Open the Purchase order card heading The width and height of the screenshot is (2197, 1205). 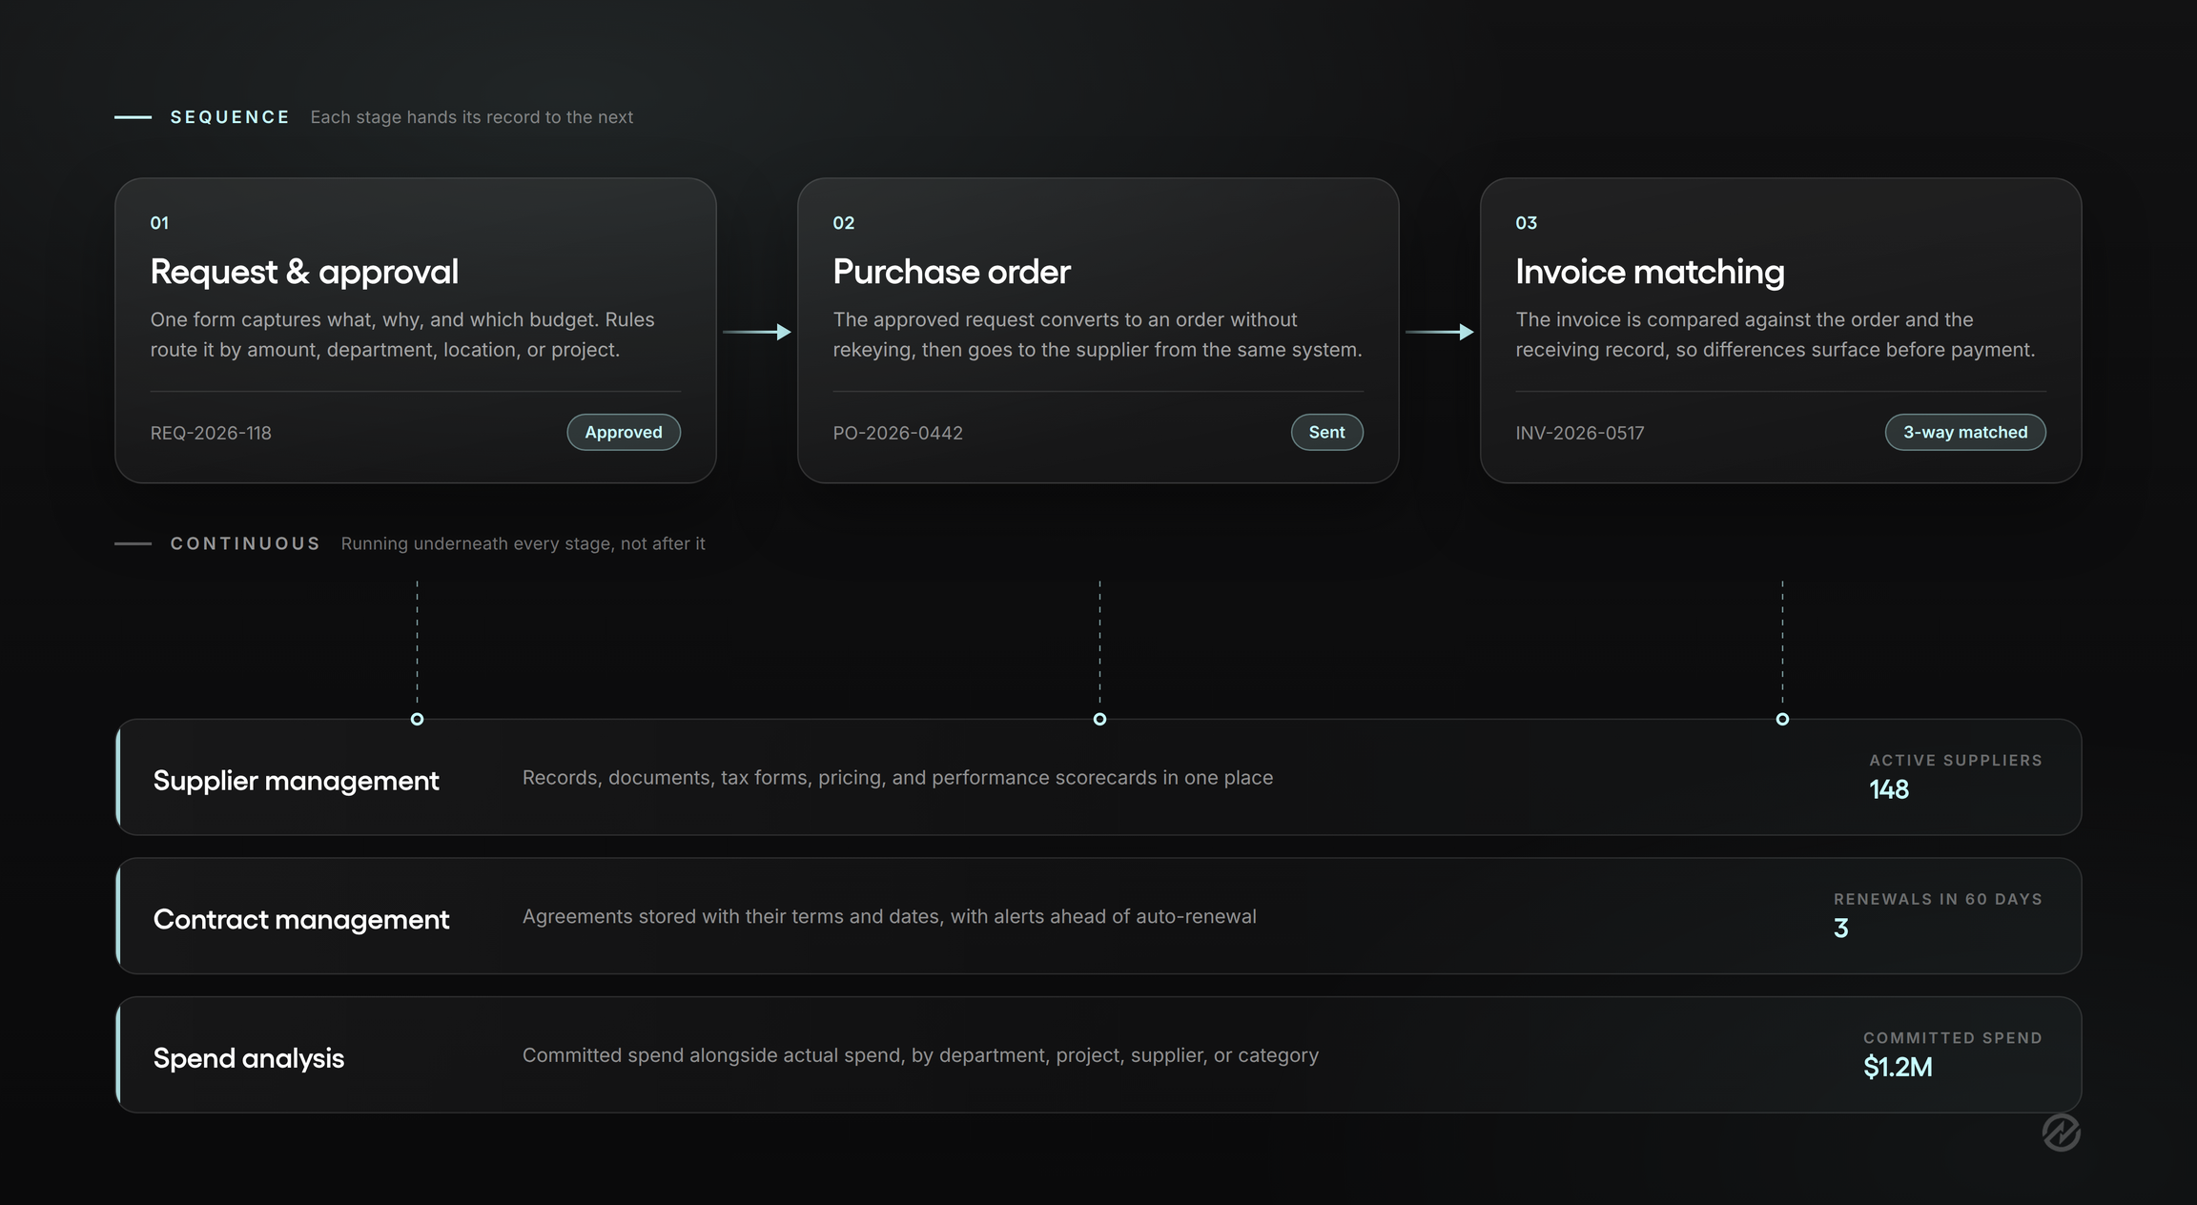tap(952, 272)
